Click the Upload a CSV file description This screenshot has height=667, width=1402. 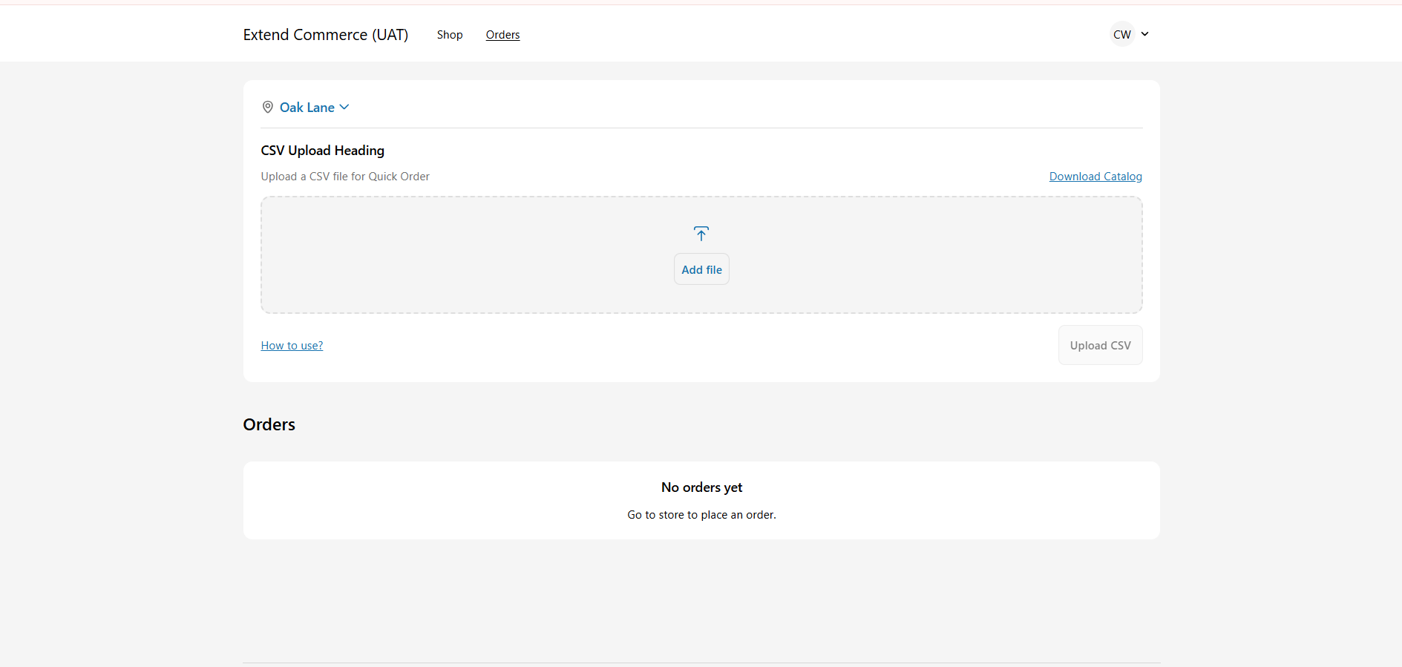click(x=345, y=177)
